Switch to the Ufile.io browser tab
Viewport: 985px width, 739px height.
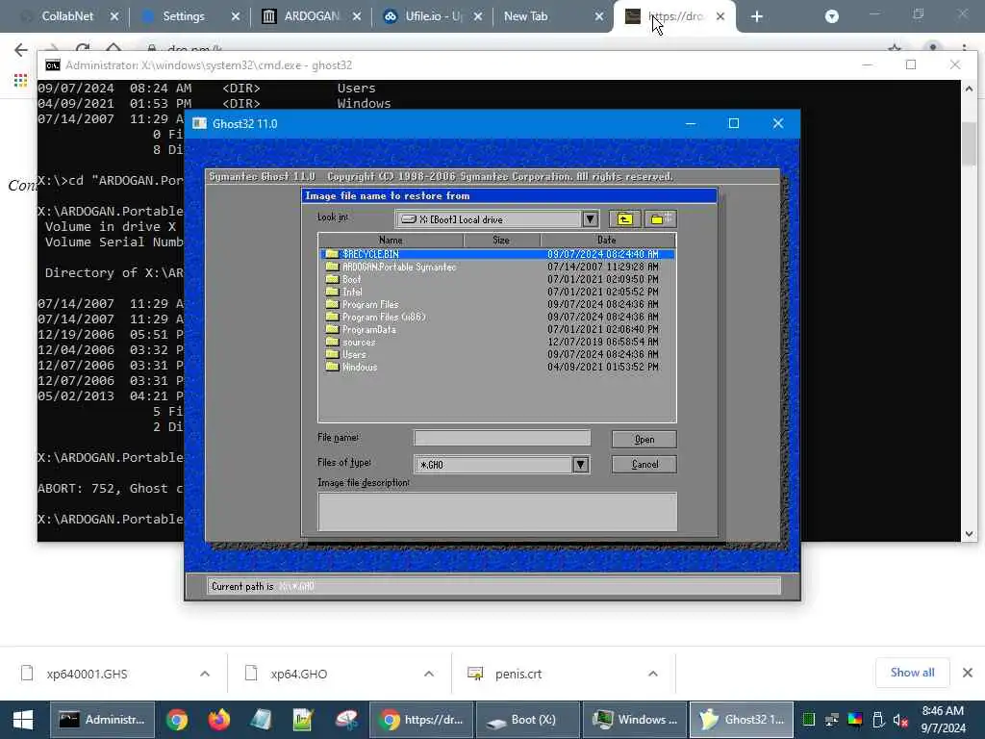click(433, 16)
